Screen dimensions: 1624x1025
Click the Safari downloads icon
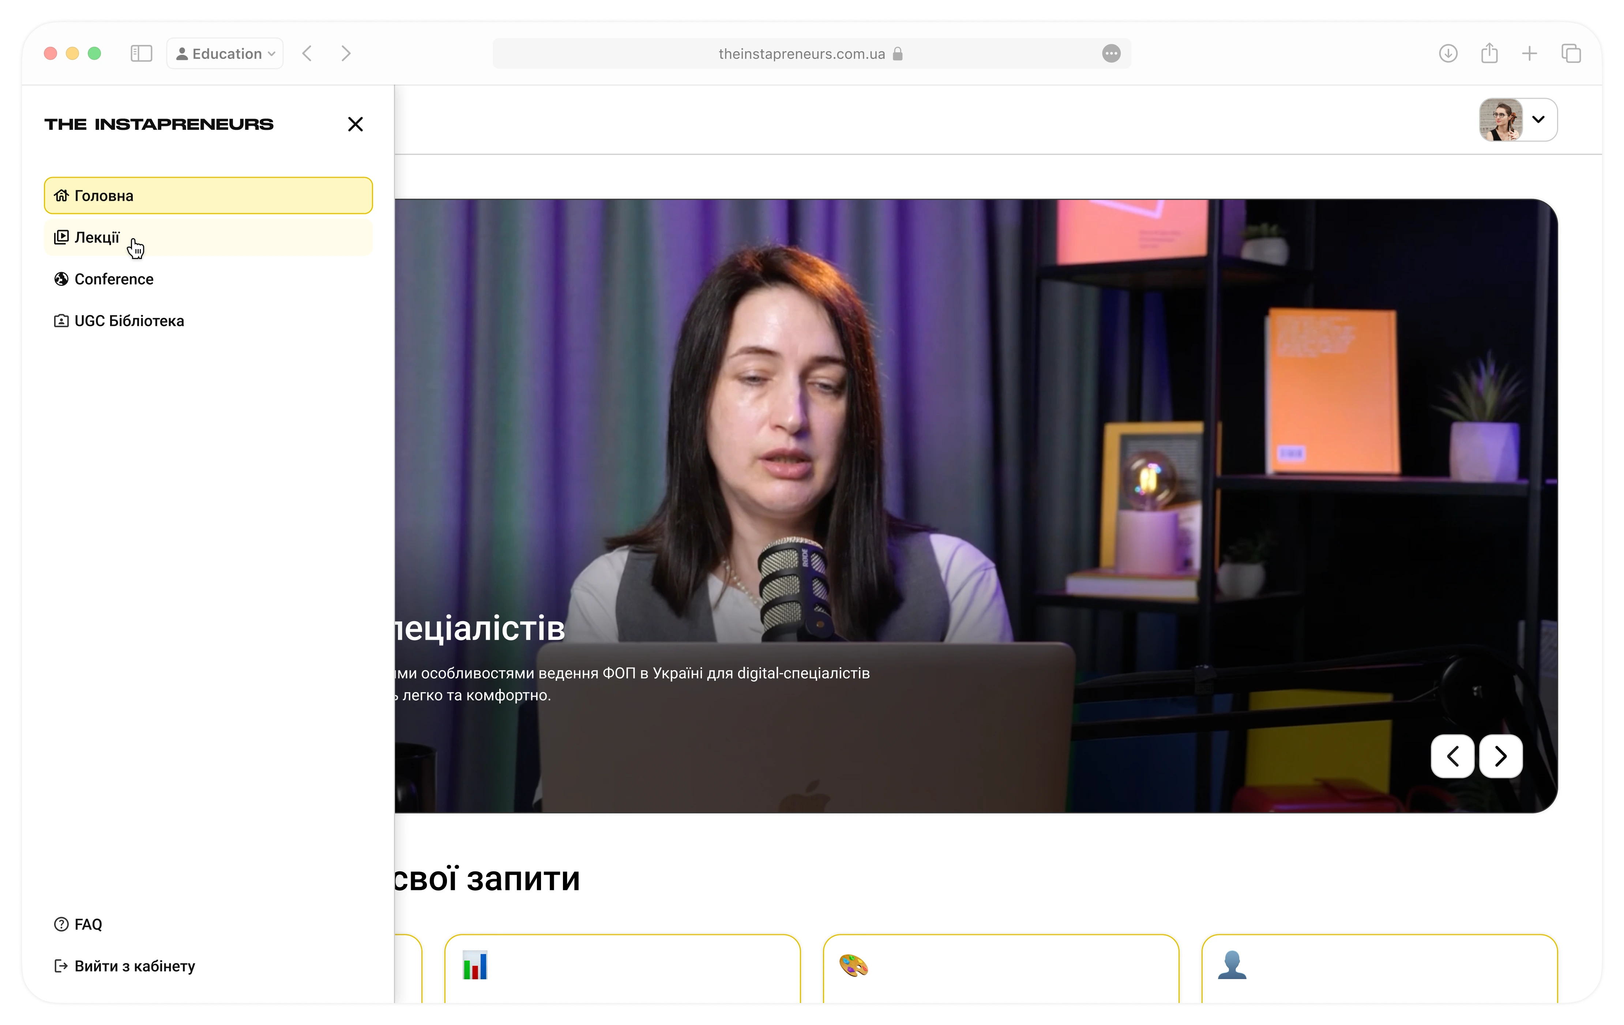coord(1448,53)
